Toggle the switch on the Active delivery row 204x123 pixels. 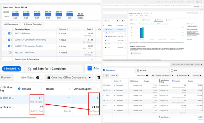click(106, 29)
